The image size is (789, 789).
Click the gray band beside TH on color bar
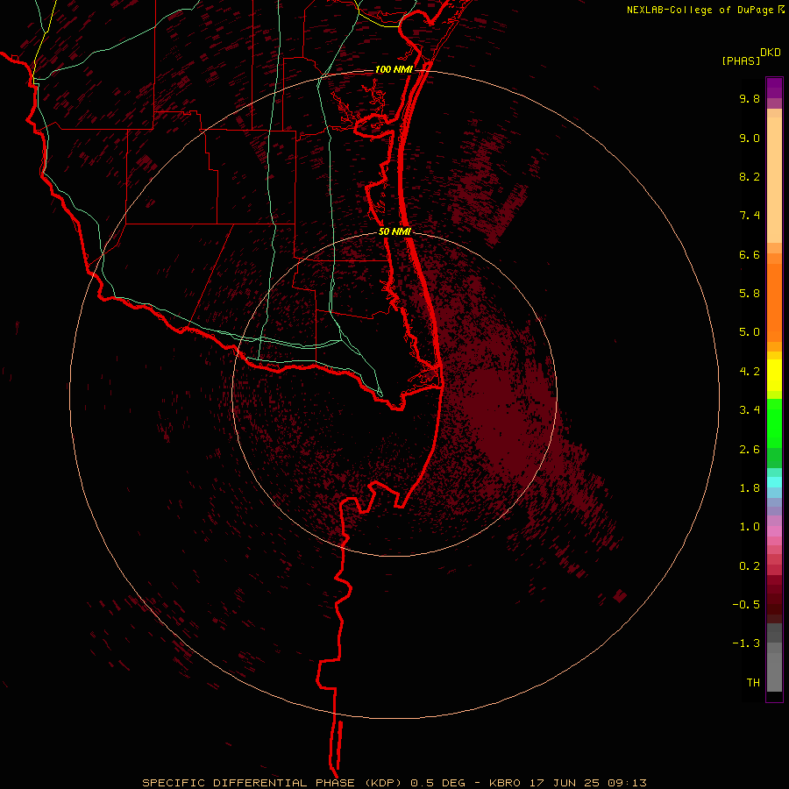(x=774, y=672)
